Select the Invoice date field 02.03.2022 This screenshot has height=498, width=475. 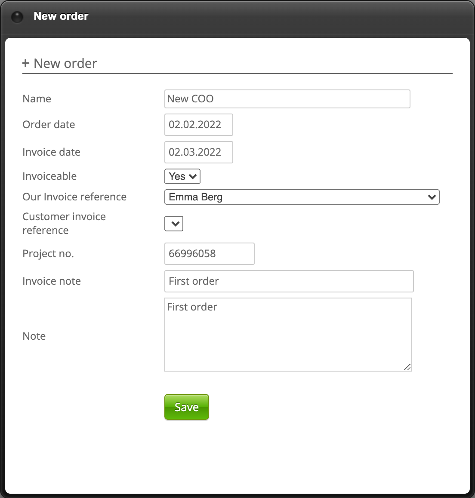pos(198,152)
